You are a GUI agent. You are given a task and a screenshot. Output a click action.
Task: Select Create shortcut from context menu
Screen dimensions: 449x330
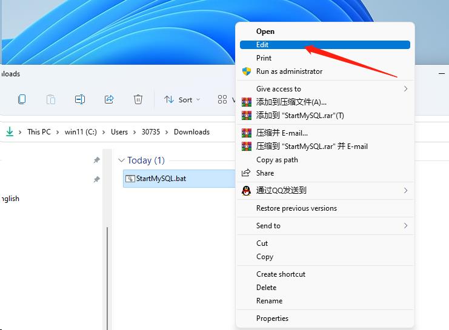(x=281, y=274)
